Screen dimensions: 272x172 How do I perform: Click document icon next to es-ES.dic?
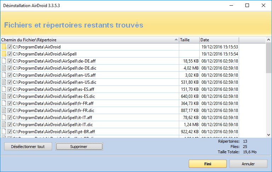tap(4, 96)
